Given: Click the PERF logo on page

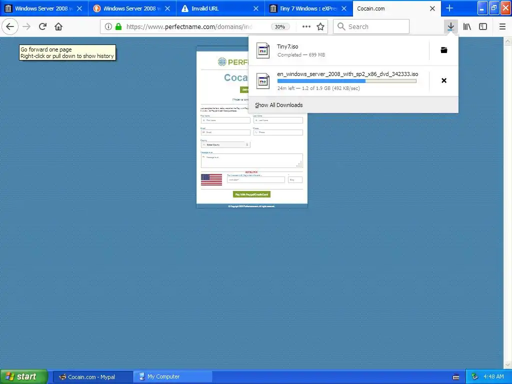Looking at the screenshot, I should click(x=233, y=61).
